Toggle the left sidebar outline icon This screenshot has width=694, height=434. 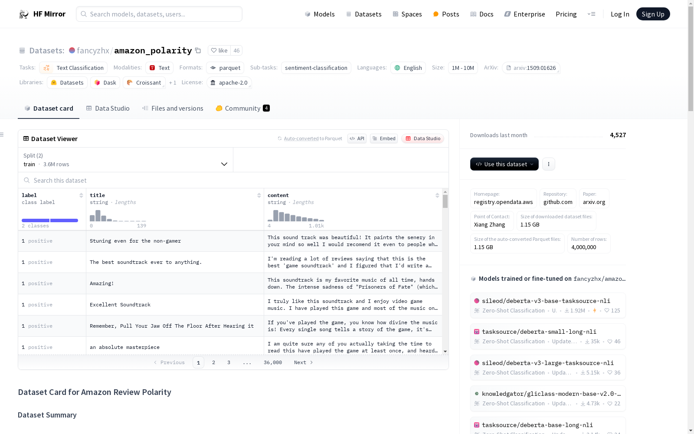2,135
